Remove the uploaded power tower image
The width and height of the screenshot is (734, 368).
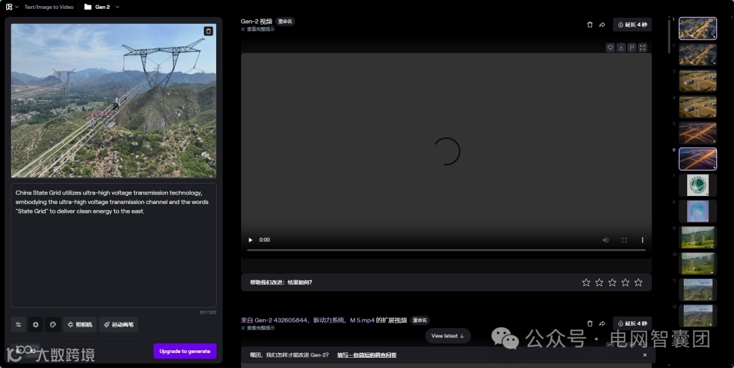209,31
